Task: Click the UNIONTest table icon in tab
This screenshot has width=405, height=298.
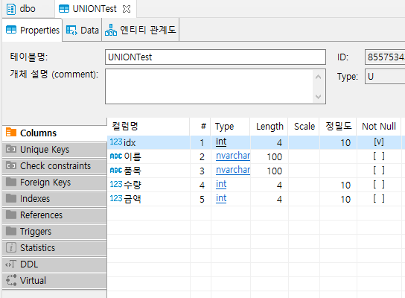Action: (64, 9)
